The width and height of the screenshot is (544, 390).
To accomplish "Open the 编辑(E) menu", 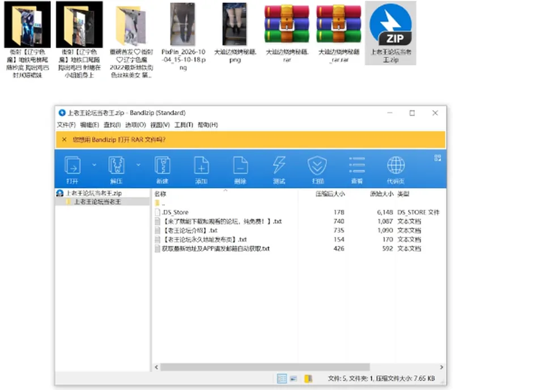I will pos(90,125).
